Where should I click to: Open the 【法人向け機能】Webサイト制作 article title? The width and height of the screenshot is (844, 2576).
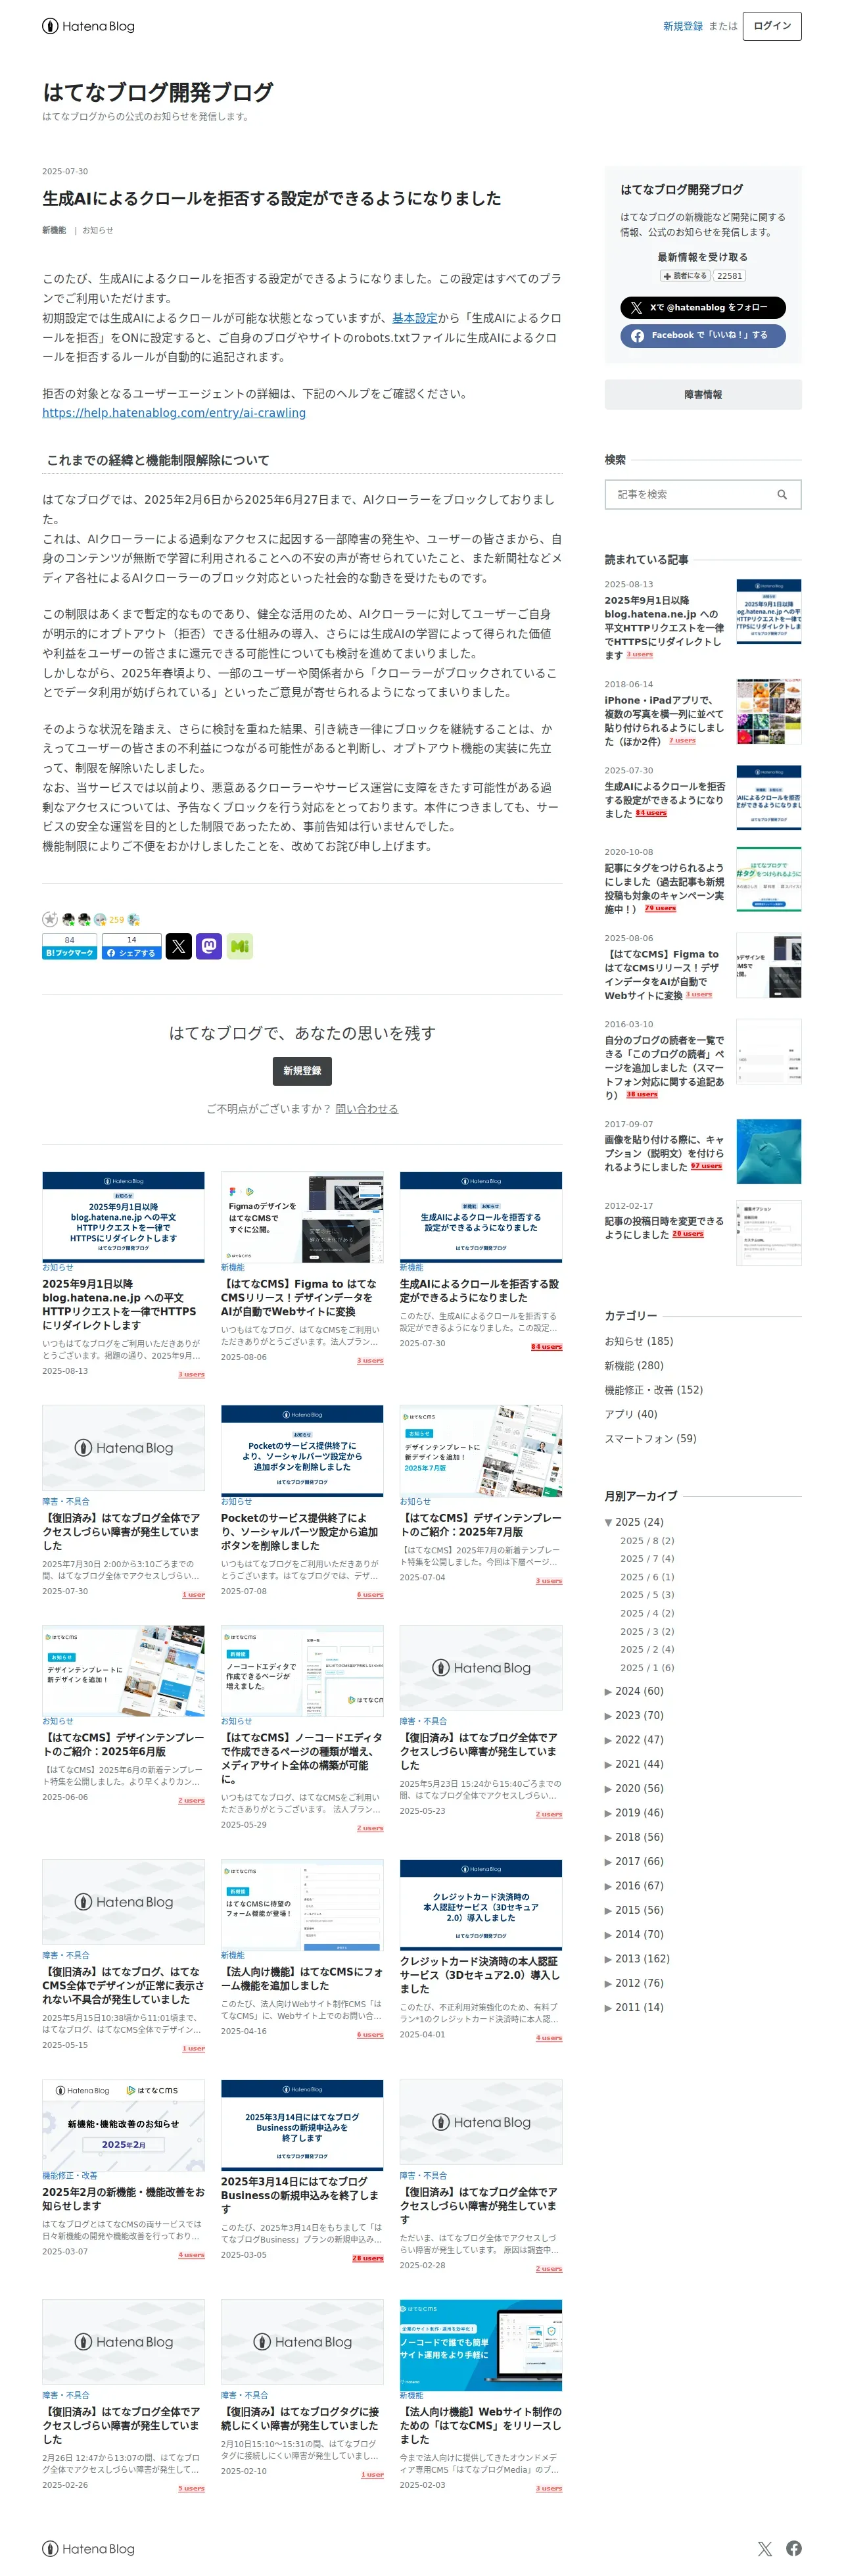coord(480,2425)
